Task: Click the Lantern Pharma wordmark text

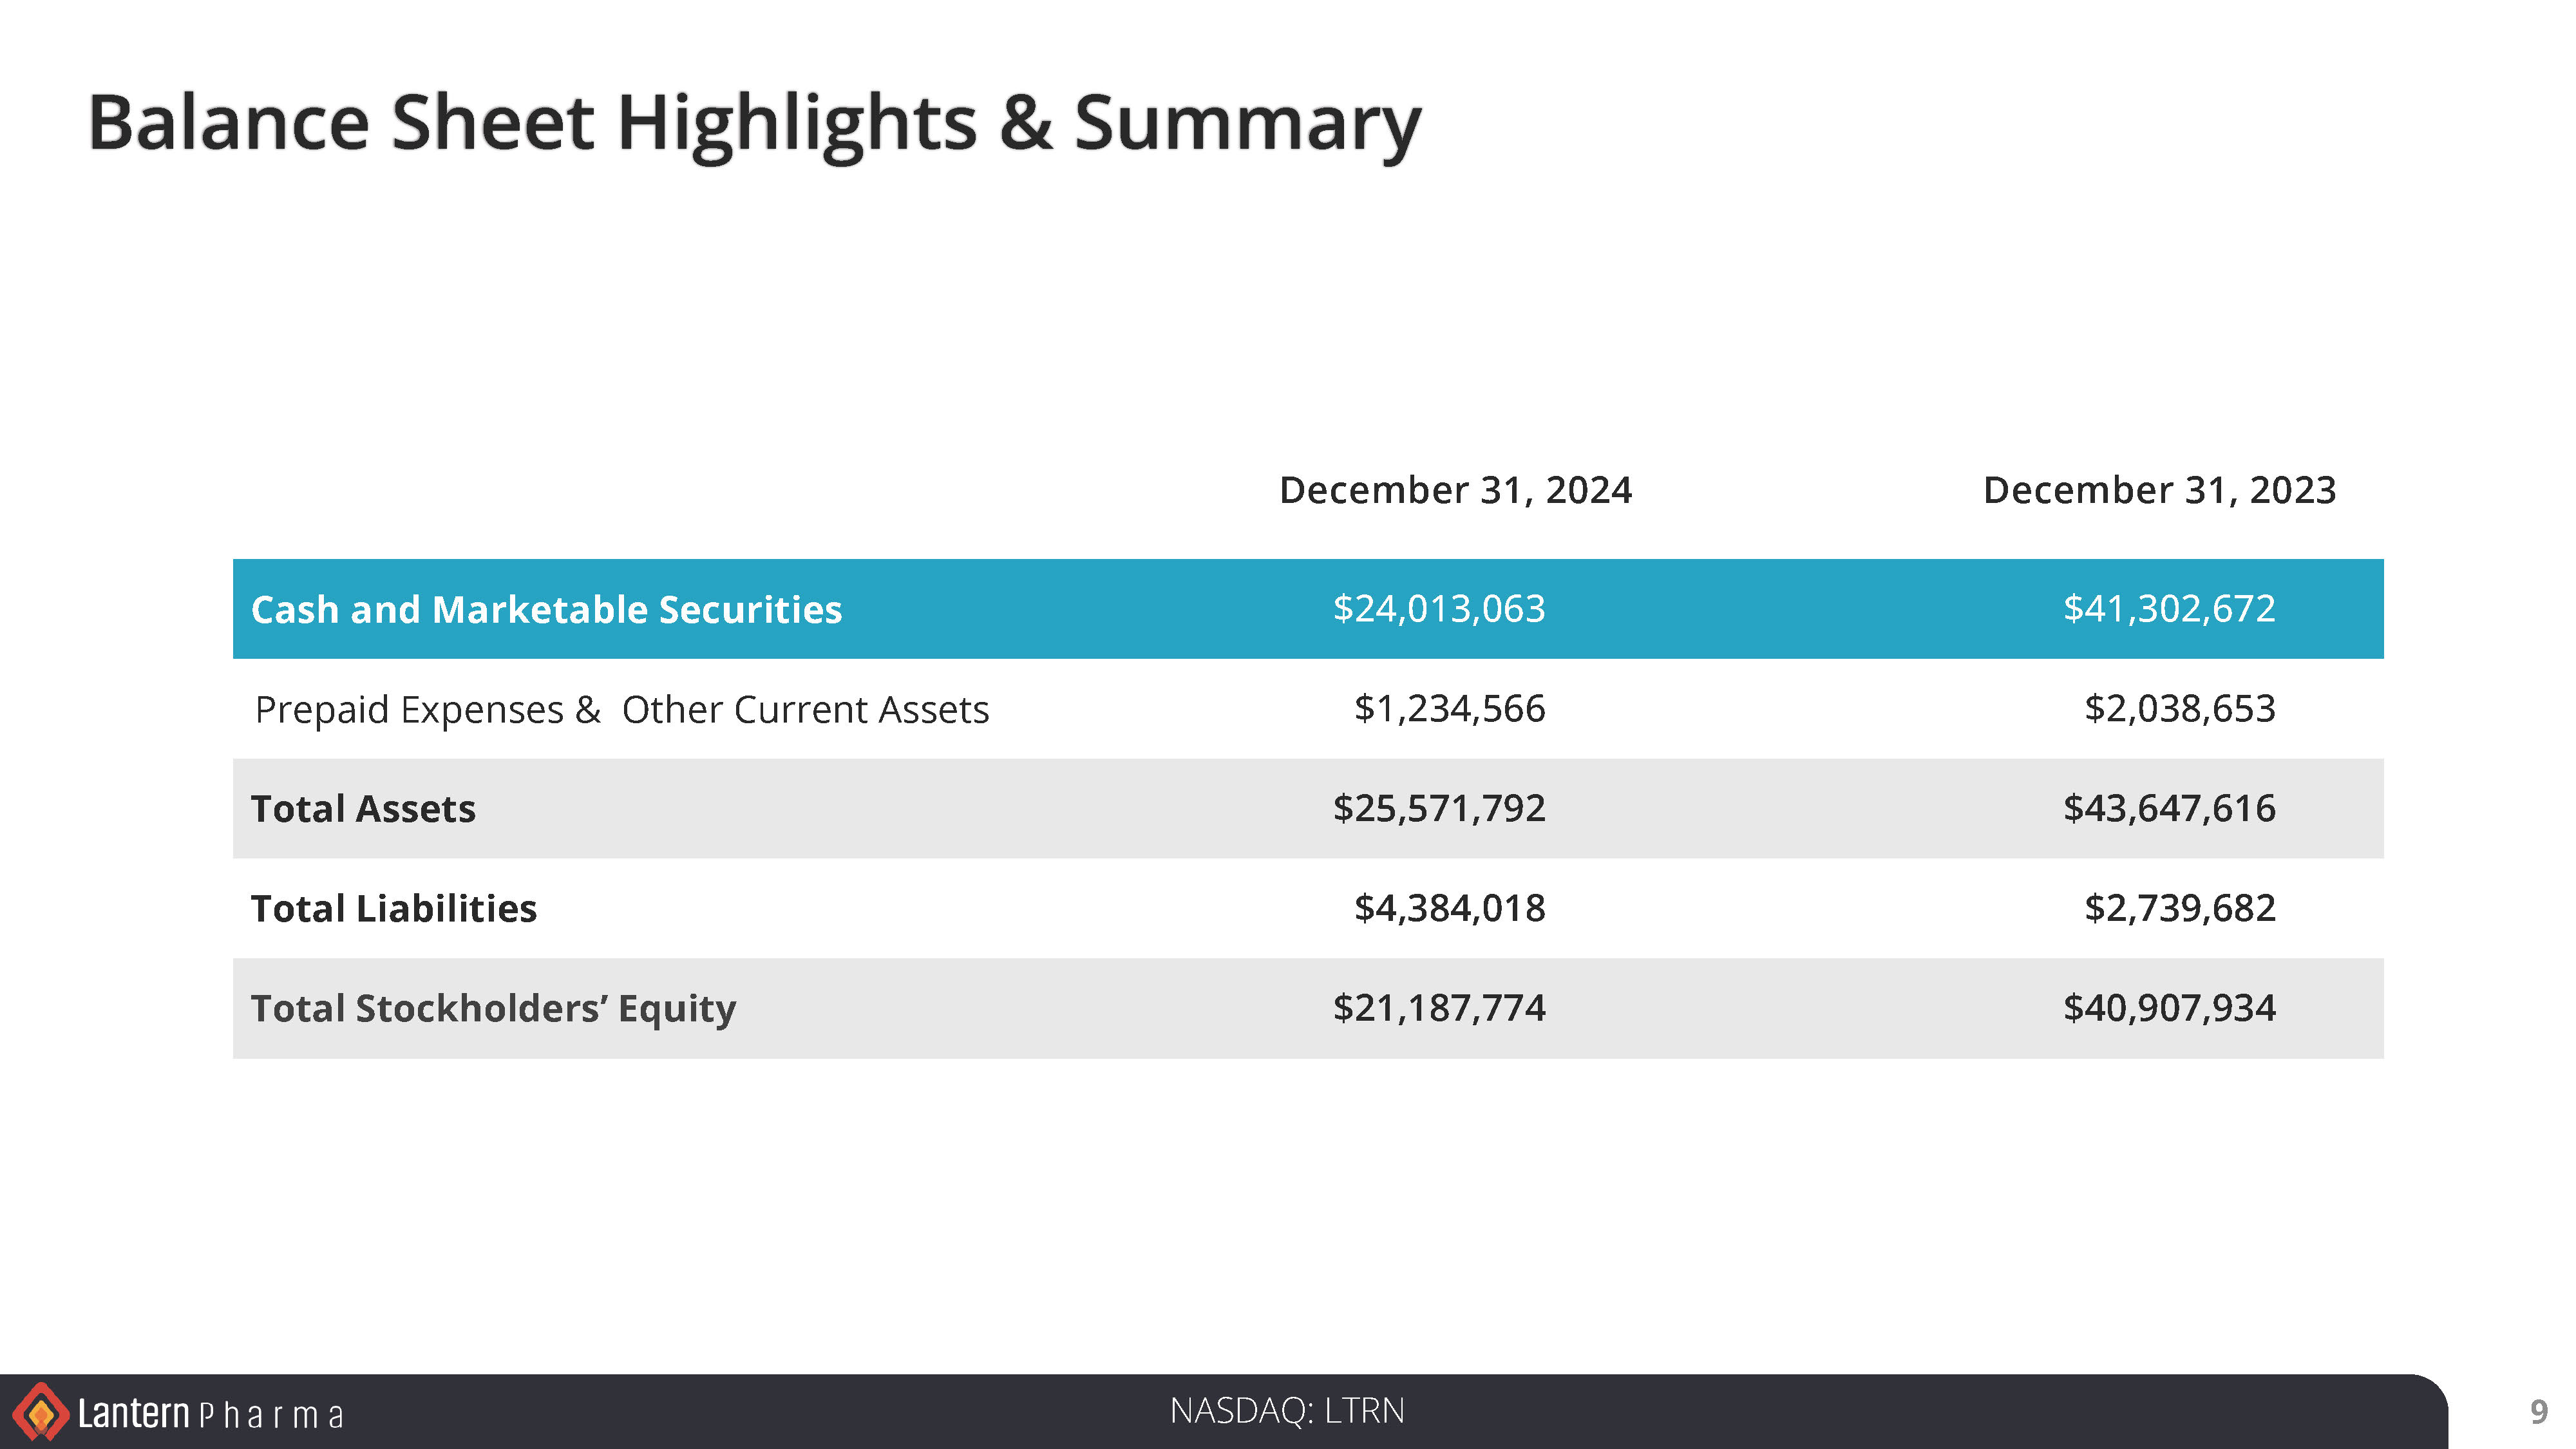Action: (x=211, y=1414)
